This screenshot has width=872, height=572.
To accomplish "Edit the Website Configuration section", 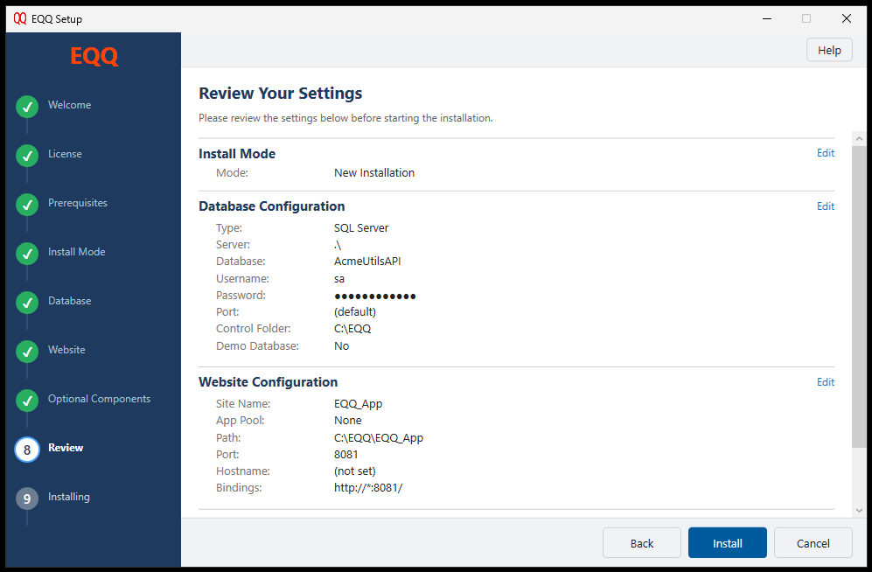I will coord(826,382).
